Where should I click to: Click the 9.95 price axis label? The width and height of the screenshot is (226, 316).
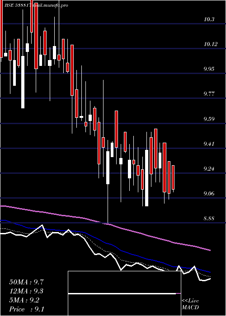pyautogui.click(x=209, y=69)
